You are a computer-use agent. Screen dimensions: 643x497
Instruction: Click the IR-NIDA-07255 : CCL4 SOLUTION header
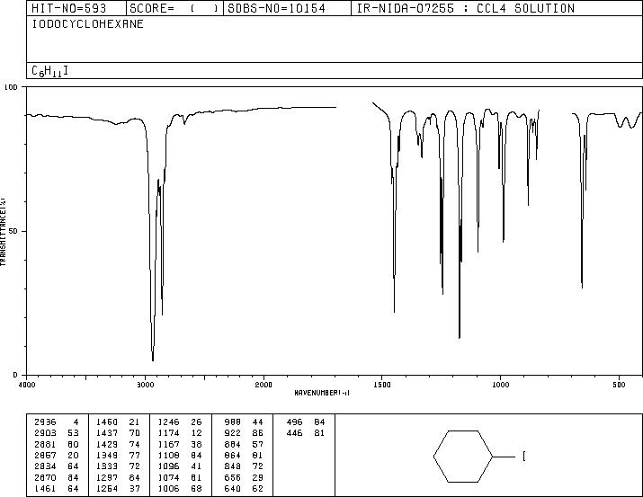pyautogui.click(x=466, y=8)
